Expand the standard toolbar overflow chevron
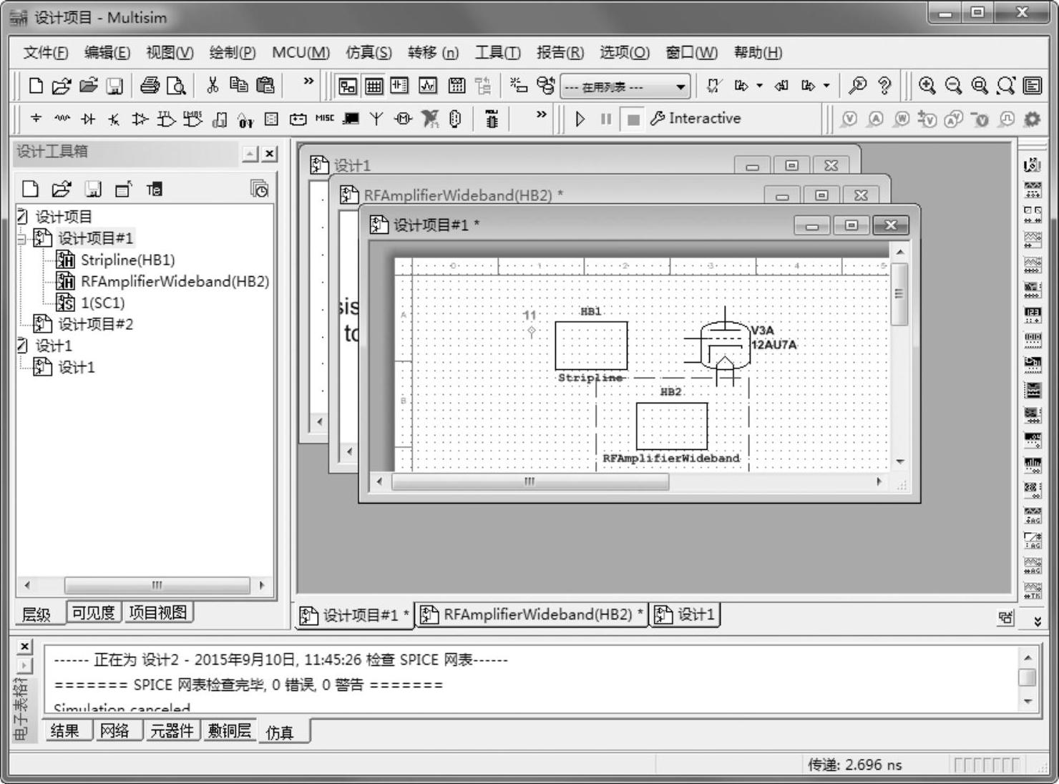Viewport: 1059px width, 784px height. pos(308,82)
